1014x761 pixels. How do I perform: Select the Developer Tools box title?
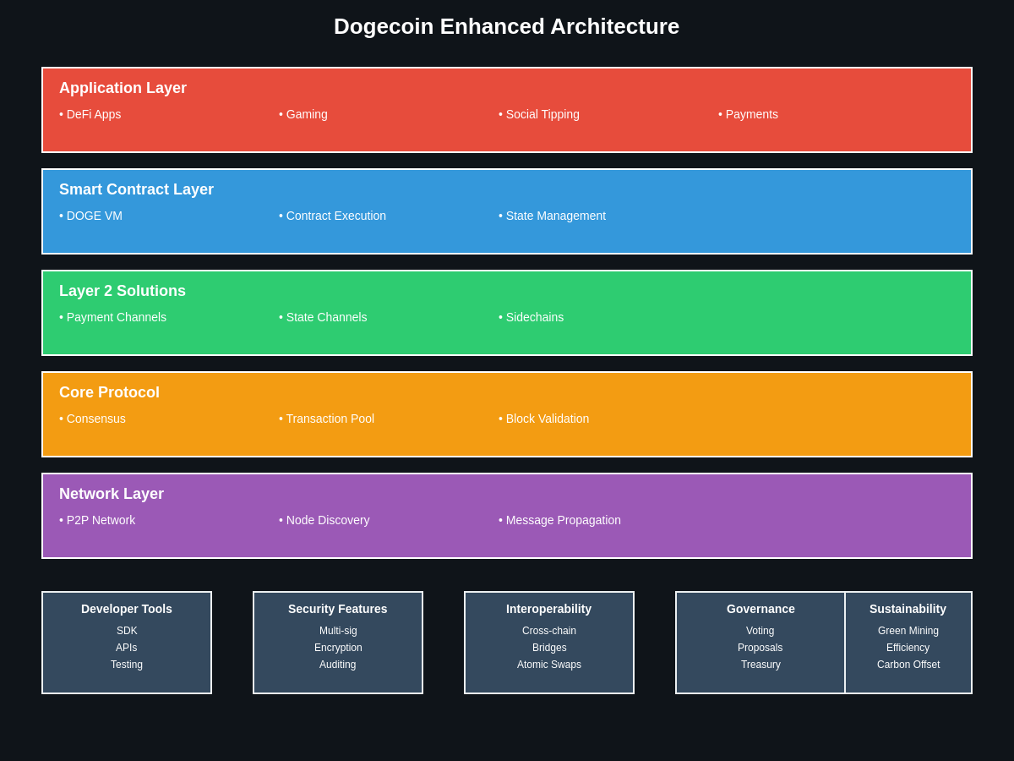pyautogui.click(x=127, y=609)
